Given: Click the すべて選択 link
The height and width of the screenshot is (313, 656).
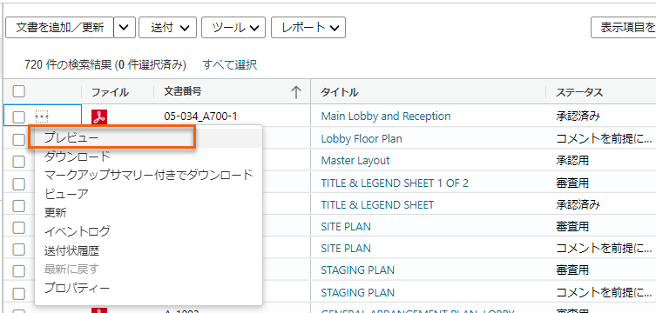Looking at the screenshot, I should [x=230, y=64].
